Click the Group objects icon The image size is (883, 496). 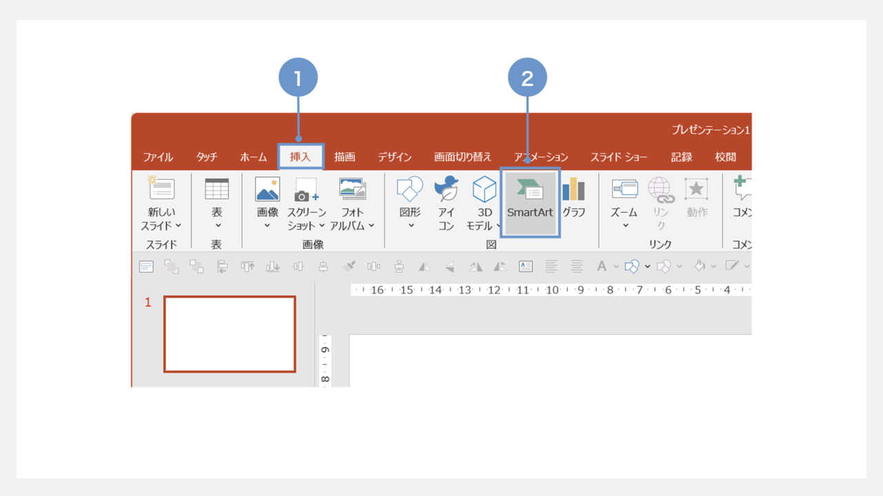171,266
